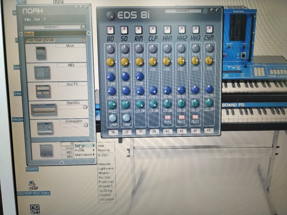The image size is (287, 215).
Task: Click the right arrow icon on Noah bar
Action: [88, 33]
